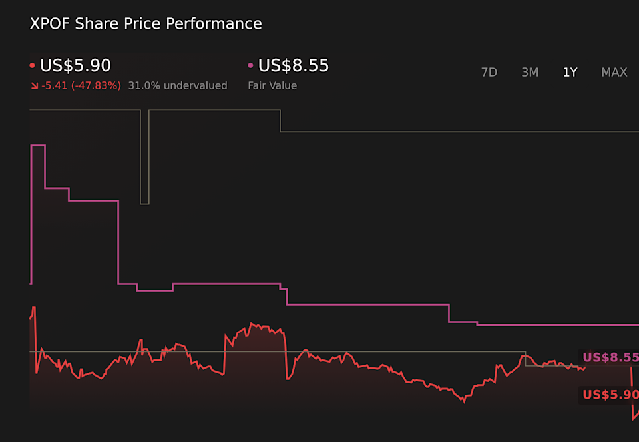The width and height of the screenshot is (639, 442).
Task: Click the -5.41 (-47.83%) change figure
Action: coord(80,85)
